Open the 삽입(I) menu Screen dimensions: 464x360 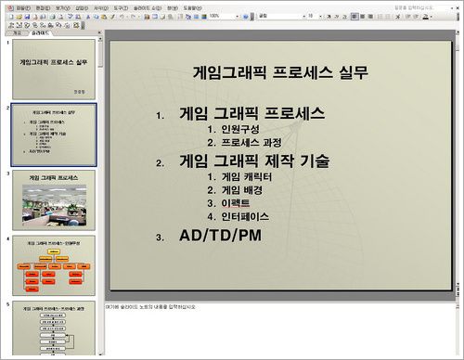click(x=82, y=8)
